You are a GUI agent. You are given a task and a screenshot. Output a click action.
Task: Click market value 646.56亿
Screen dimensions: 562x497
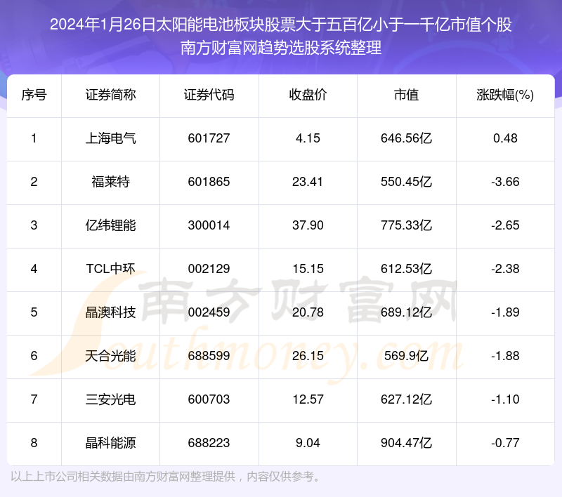coord(407,138)
